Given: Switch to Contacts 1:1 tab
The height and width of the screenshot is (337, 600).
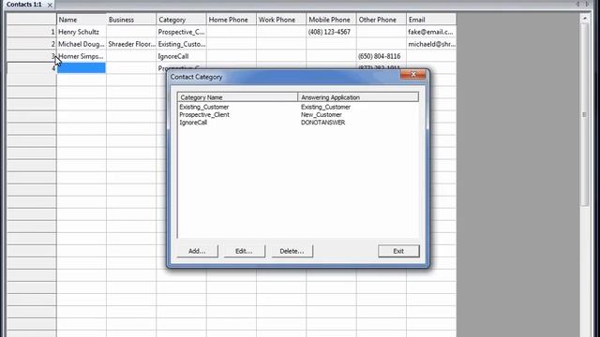Looking at the screenshot, I should coord(23,5).
